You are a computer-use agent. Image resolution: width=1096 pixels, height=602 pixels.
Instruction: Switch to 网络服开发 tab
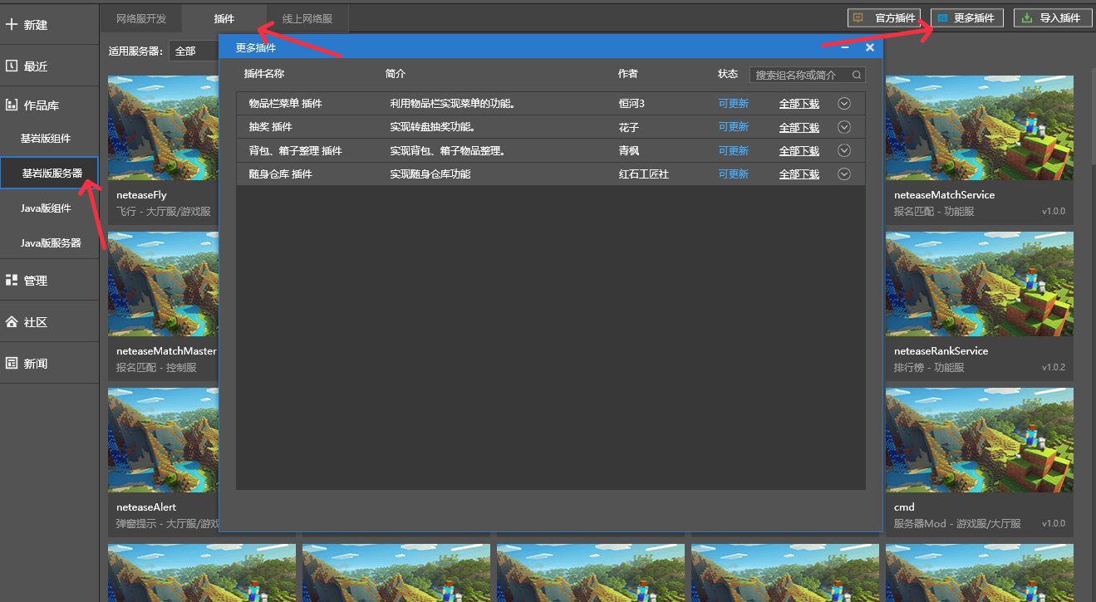[x=141, y=19]
